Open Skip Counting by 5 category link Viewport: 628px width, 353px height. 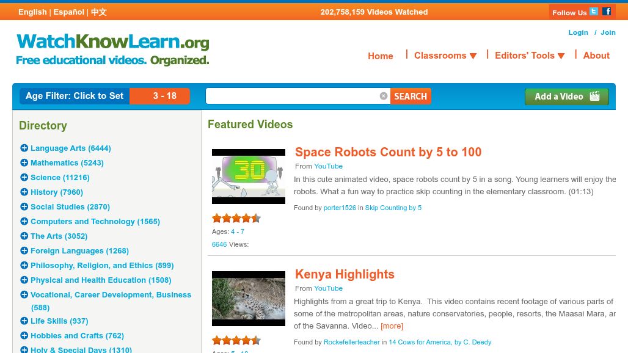[393, 208]
